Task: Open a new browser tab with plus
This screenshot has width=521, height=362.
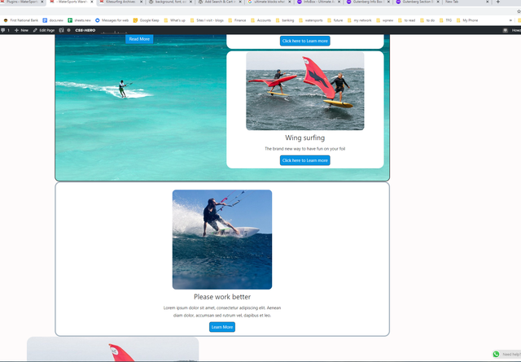Action: pyautogui.click(x=497, y=2)
